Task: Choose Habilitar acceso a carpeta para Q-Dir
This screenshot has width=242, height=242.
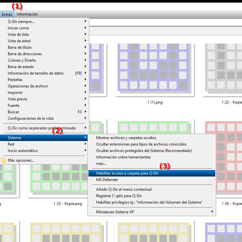Action: (x=152, y=173)
